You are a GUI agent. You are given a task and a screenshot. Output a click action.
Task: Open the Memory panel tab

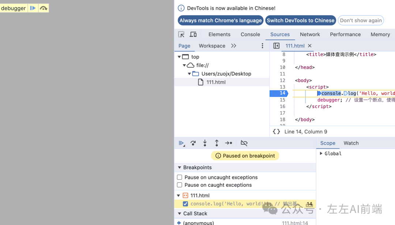pos(380,34)
